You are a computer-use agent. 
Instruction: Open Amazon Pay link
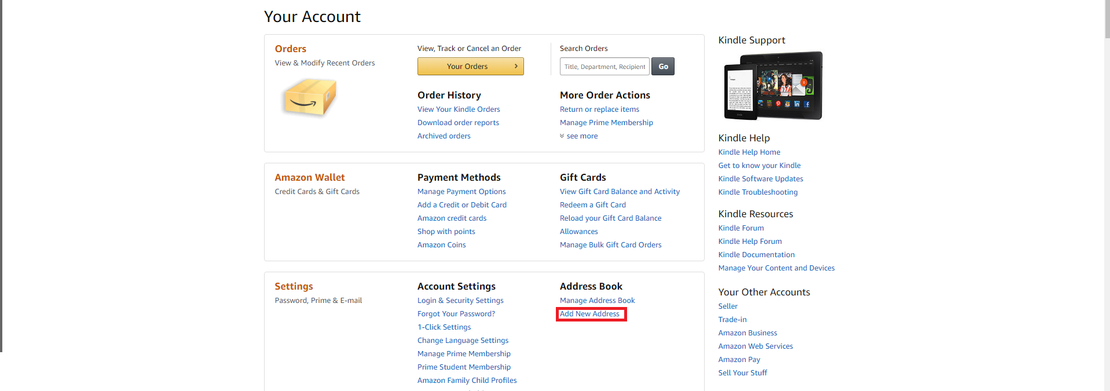(x=739, y=360)
